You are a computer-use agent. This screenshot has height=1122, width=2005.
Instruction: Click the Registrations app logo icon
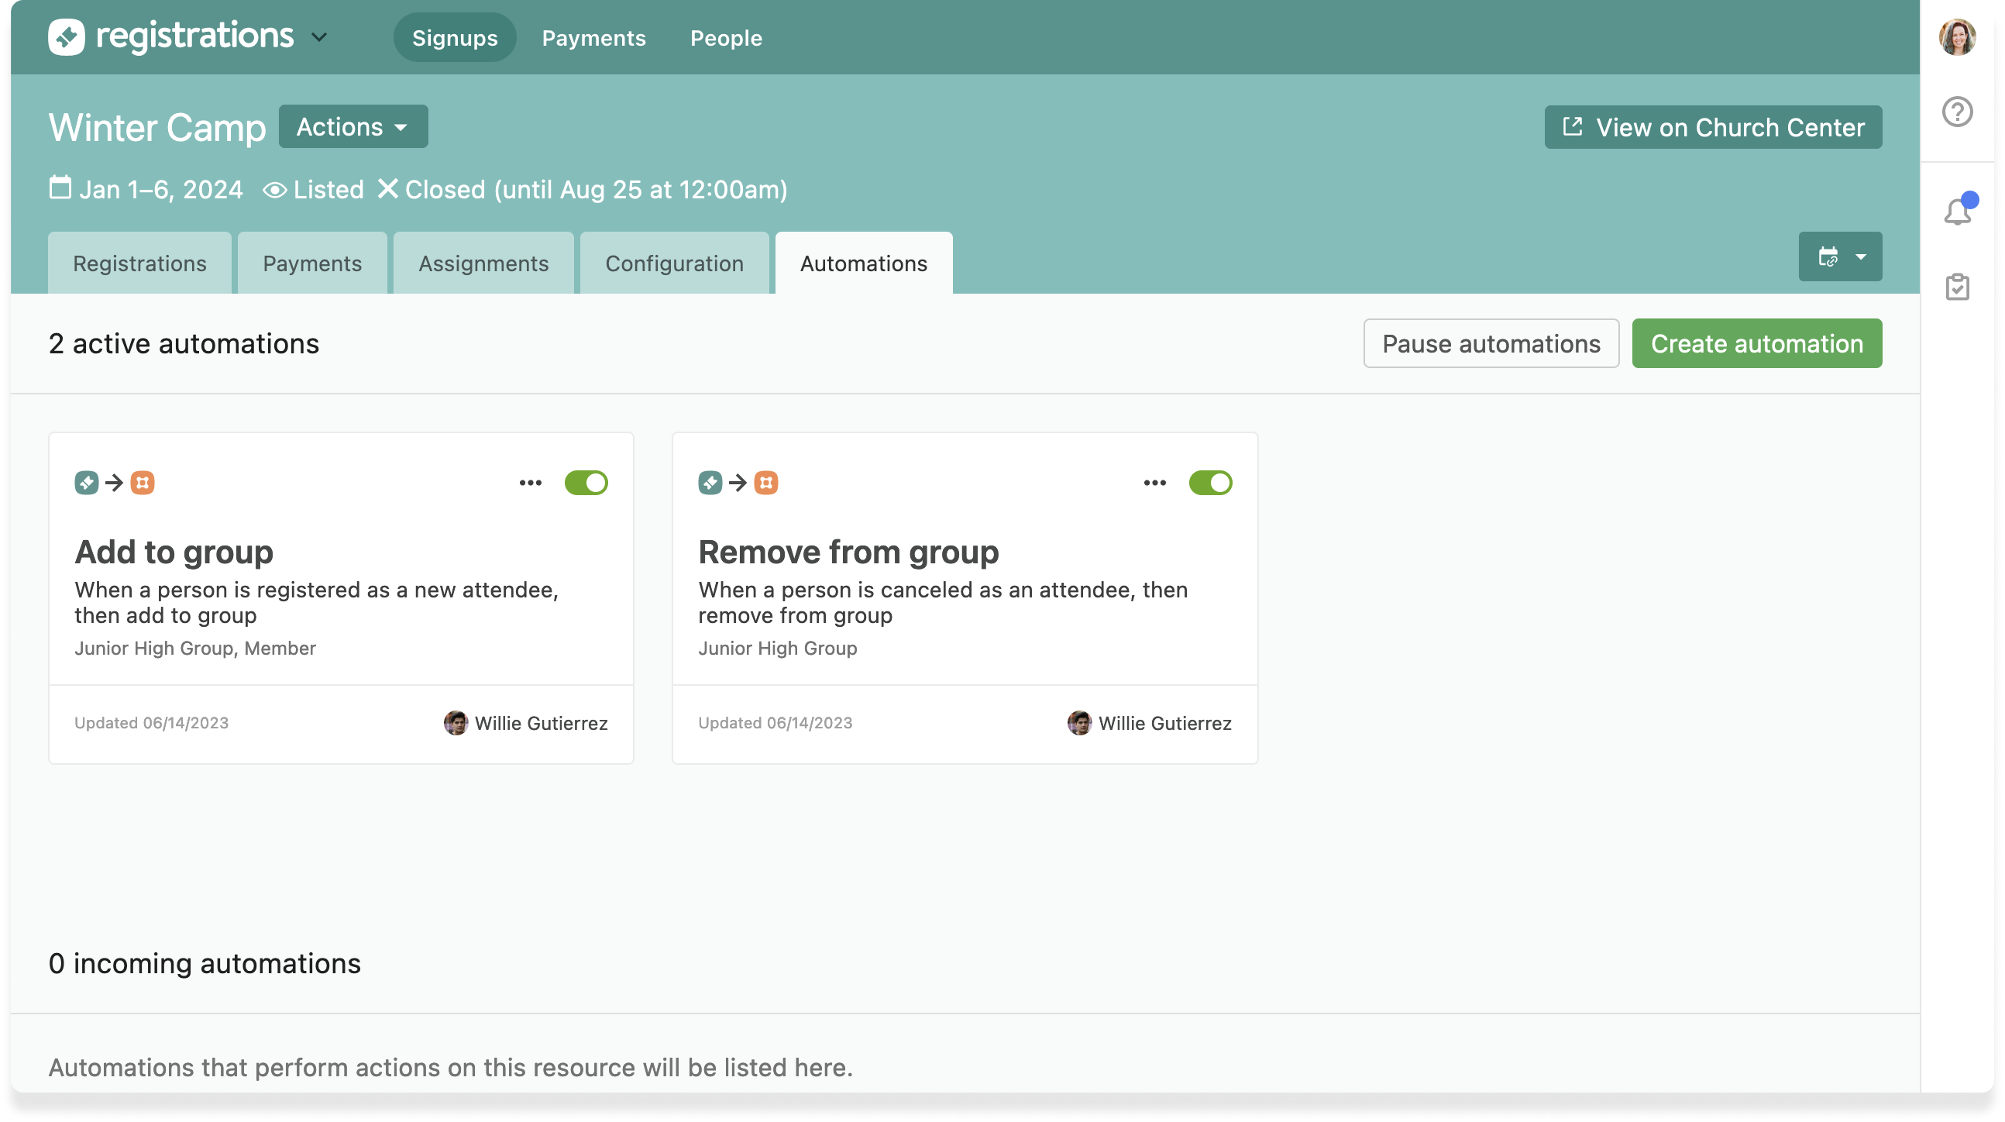[66, 36]
